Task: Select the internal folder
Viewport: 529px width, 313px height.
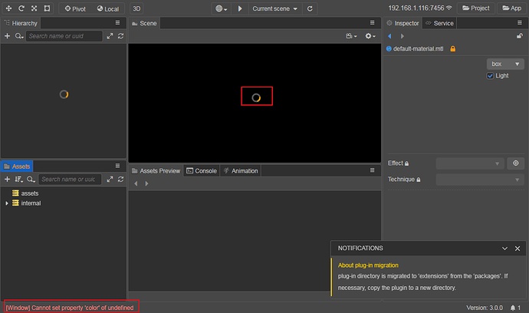Action: coord(31,203)
